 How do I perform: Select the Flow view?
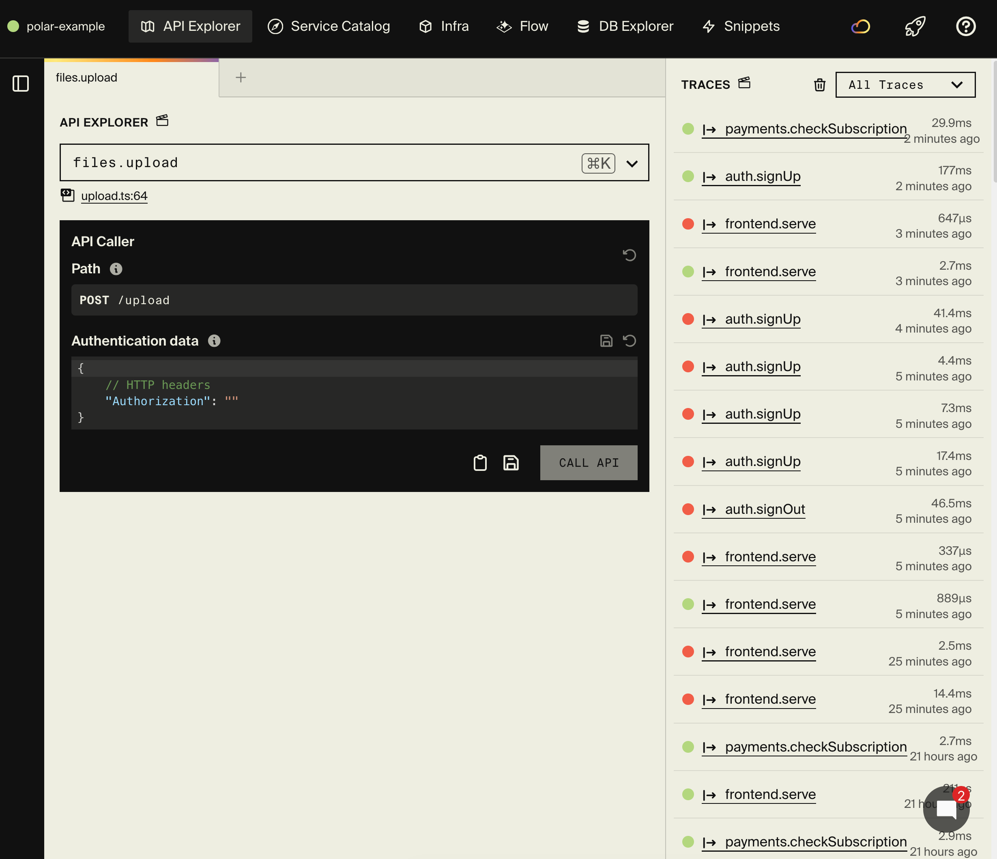click(x=522, y=26)
